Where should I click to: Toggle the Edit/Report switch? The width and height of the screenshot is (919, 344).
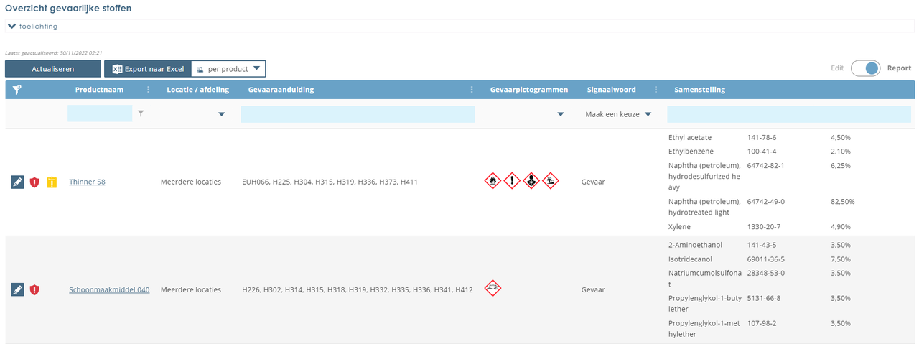865,68
